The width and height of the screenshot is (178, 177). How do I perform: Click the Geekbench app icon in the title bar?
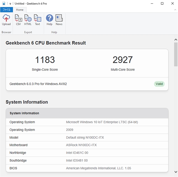pos(4,4)
